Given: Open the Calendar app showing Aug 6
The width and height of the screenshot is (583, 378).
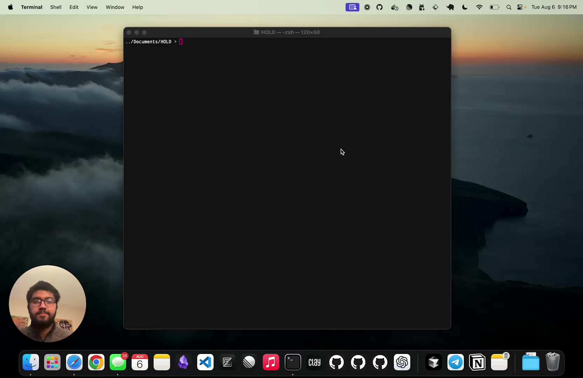Looking at the screenshot, I should [140, 362].
